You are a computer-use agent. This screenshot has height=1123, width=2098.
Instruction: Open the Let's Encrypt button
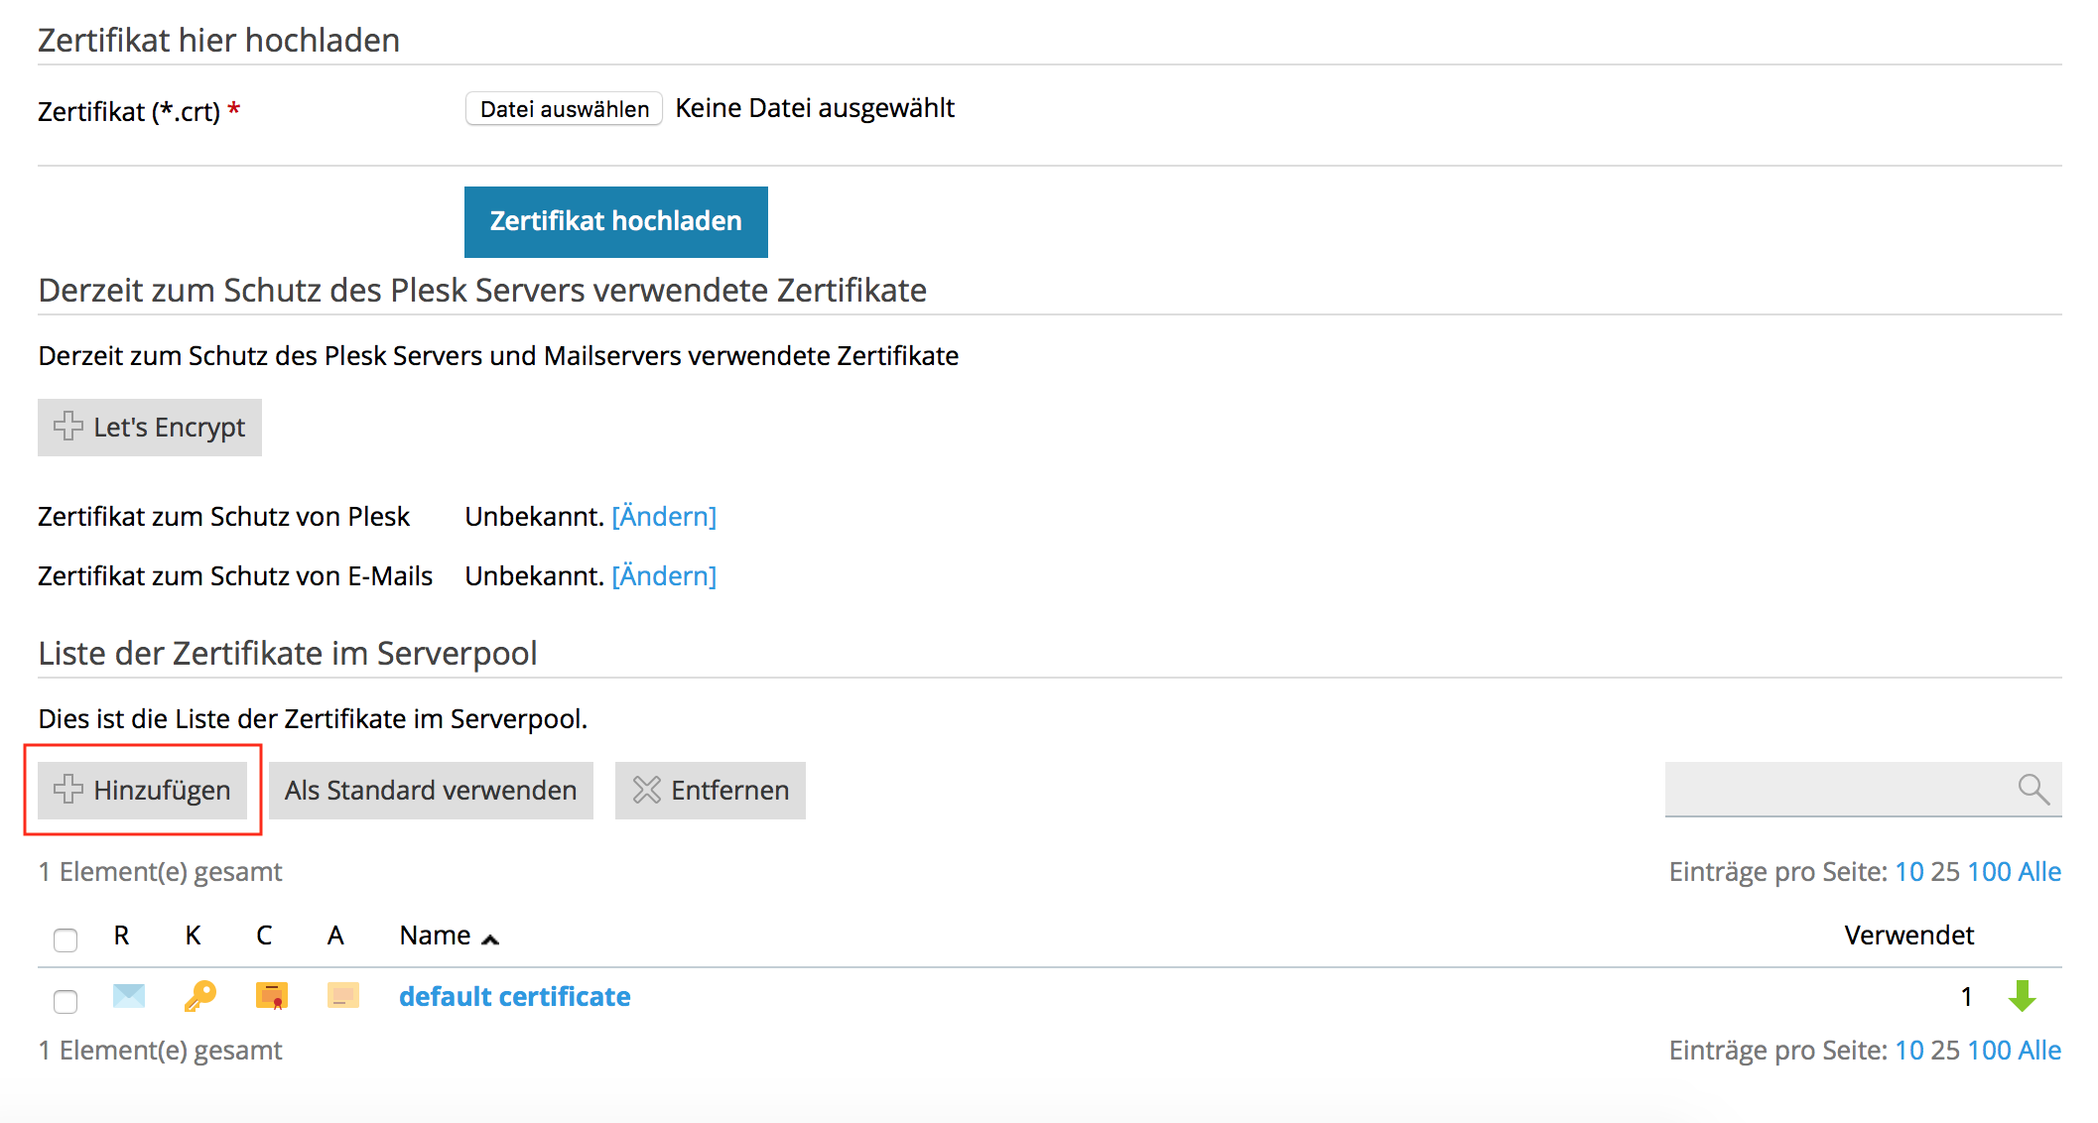pos(150,428)
